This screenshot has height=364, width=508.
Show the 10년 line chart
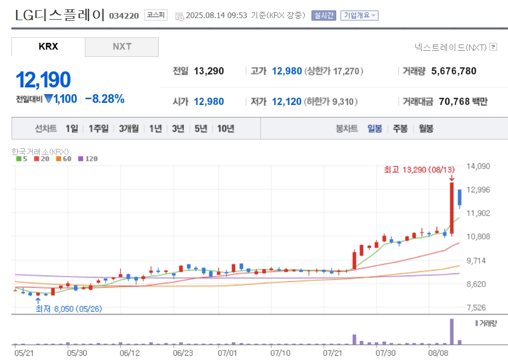coord(226,129)
